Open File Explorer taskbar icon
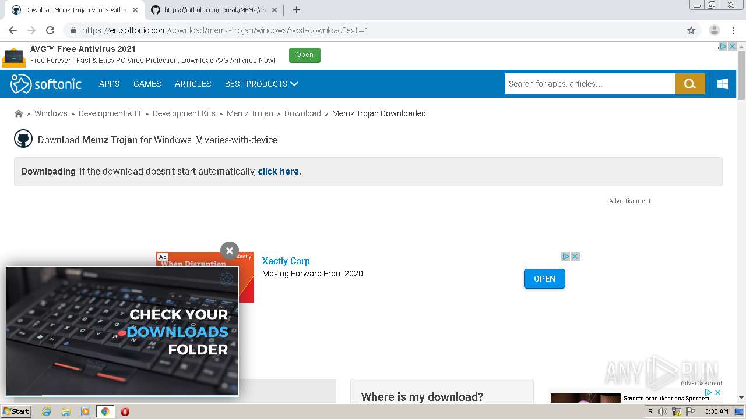 pos(66,411)
